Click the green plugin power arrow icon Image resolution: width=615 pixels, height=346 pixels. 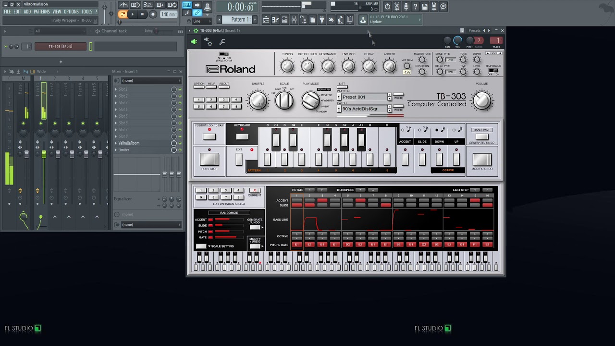click(x=194, y=42)
